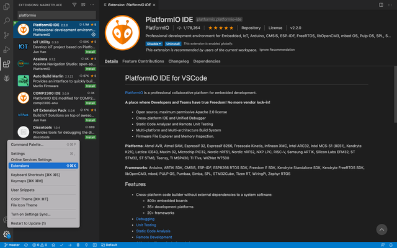Choose User Snippets menu item

click(43, 190)
